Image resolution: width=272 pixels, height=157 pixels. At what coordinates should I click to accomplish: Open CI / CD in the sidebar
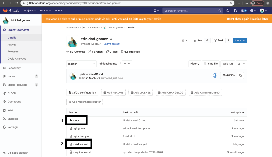point(12,93)
